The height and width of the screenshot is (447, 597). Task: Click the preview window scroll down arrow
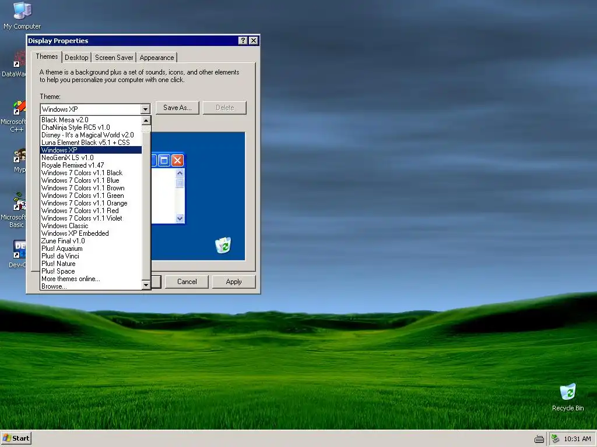pos(180,218)
